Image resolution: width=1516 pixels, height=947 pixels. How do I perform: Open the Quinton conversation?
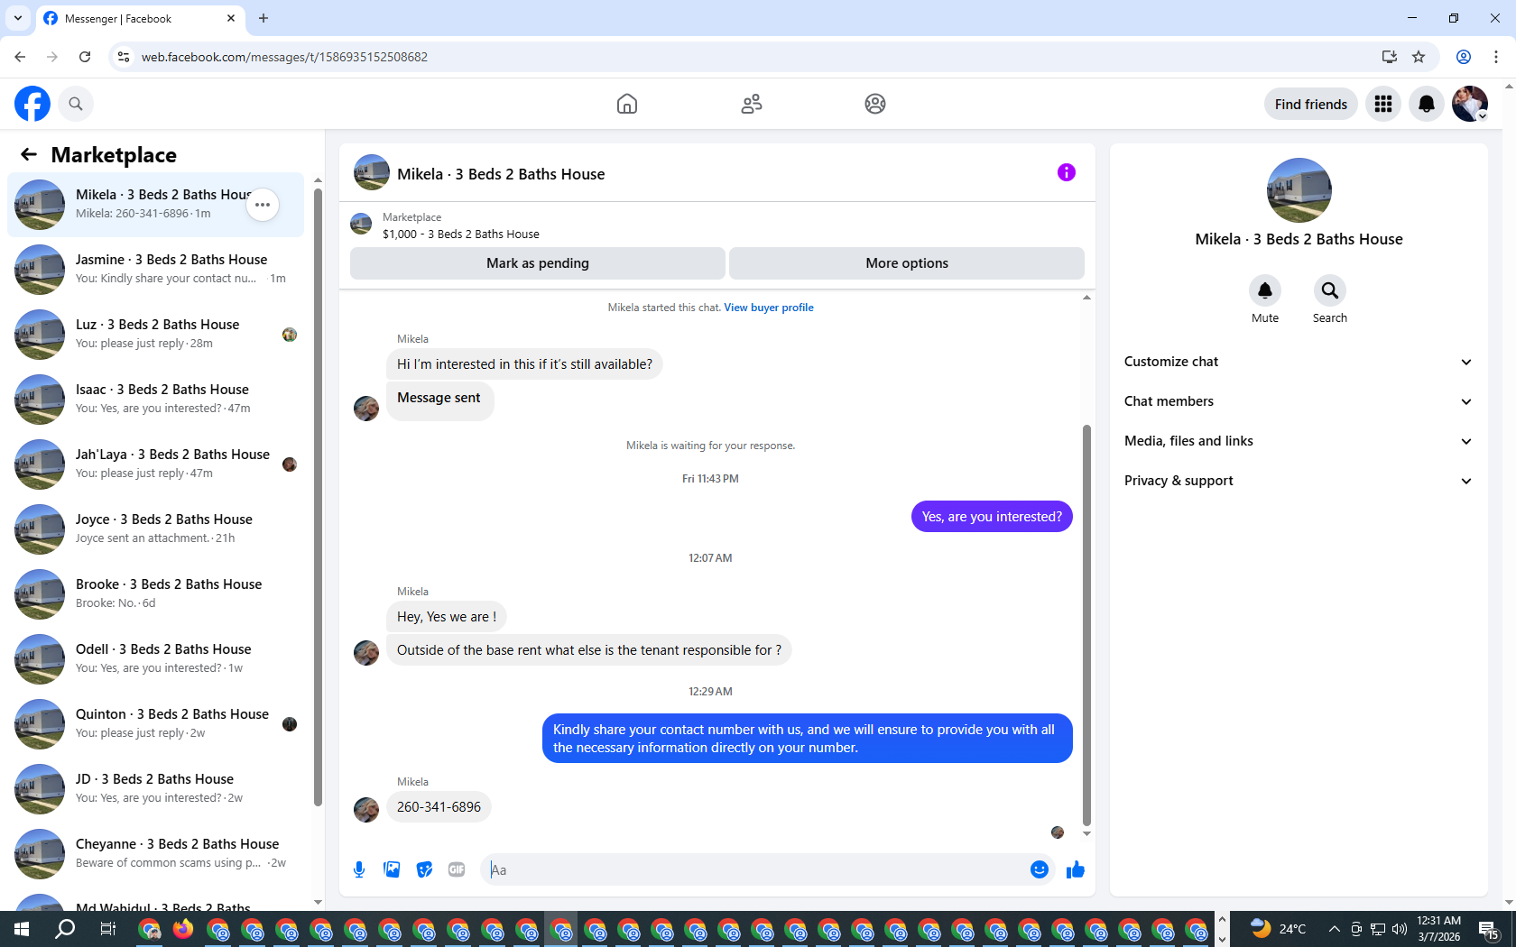pyautogui.click(x=155, y=724)
